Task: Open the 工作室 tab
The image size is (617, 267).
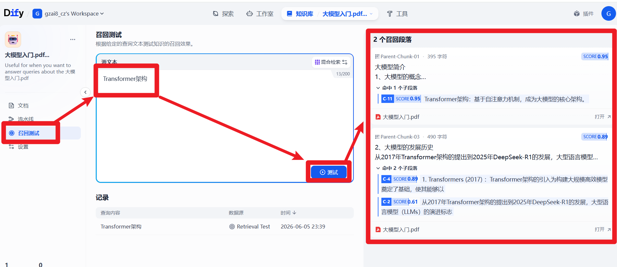Action: (x=260, y=14)
